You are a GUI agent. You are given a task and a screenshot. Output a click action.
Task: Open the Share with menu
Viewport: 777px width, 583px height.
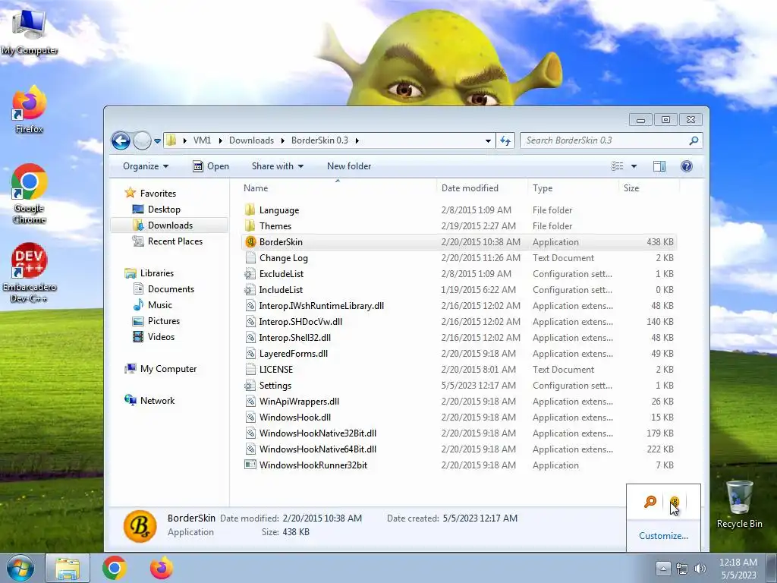tap(278, 166)
